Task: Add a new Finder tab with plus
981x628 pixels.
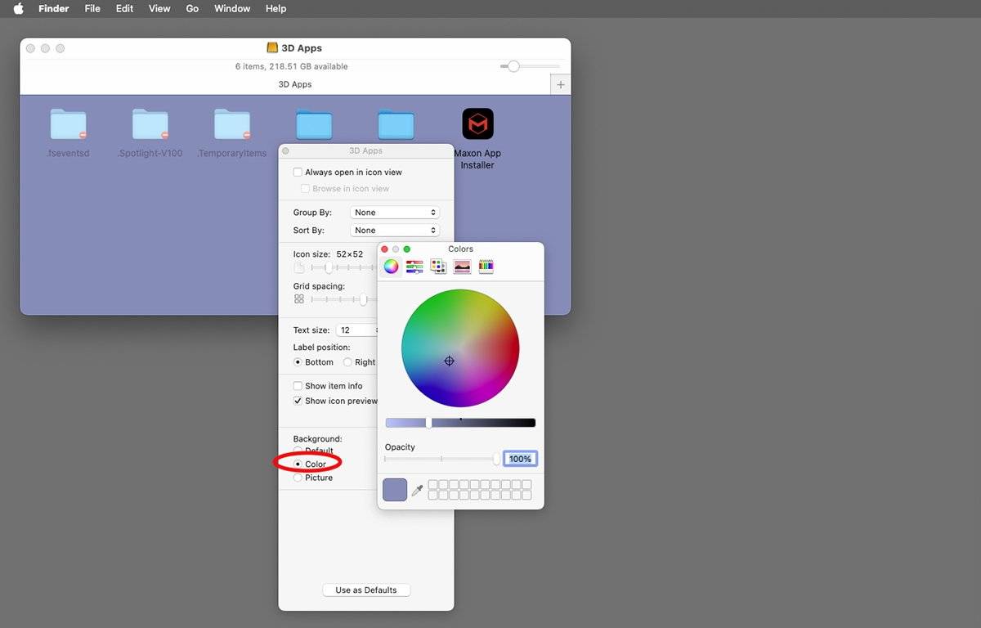Action: click(560, 84)
